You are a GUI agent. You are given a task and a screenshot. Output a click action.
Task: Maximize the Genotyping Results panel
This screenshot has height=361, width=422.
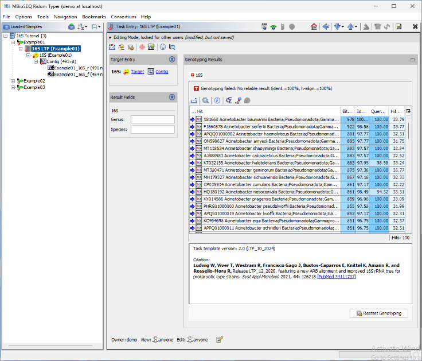point(412,60)
